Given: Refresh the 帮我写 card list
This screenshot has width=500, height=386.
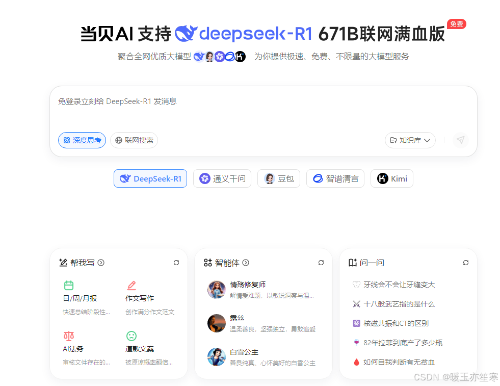Looking at the screenshot, I should [x=176, y=263].
